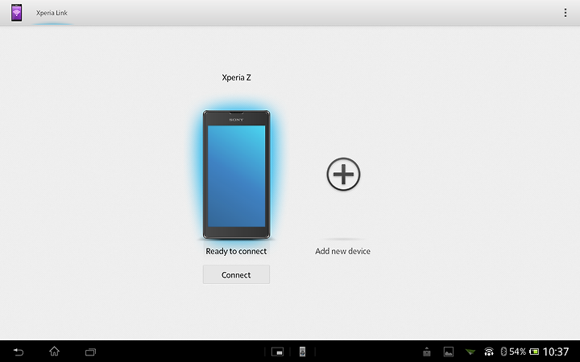
Task: Tap the store bag notification icon
Action: [426, 352]
